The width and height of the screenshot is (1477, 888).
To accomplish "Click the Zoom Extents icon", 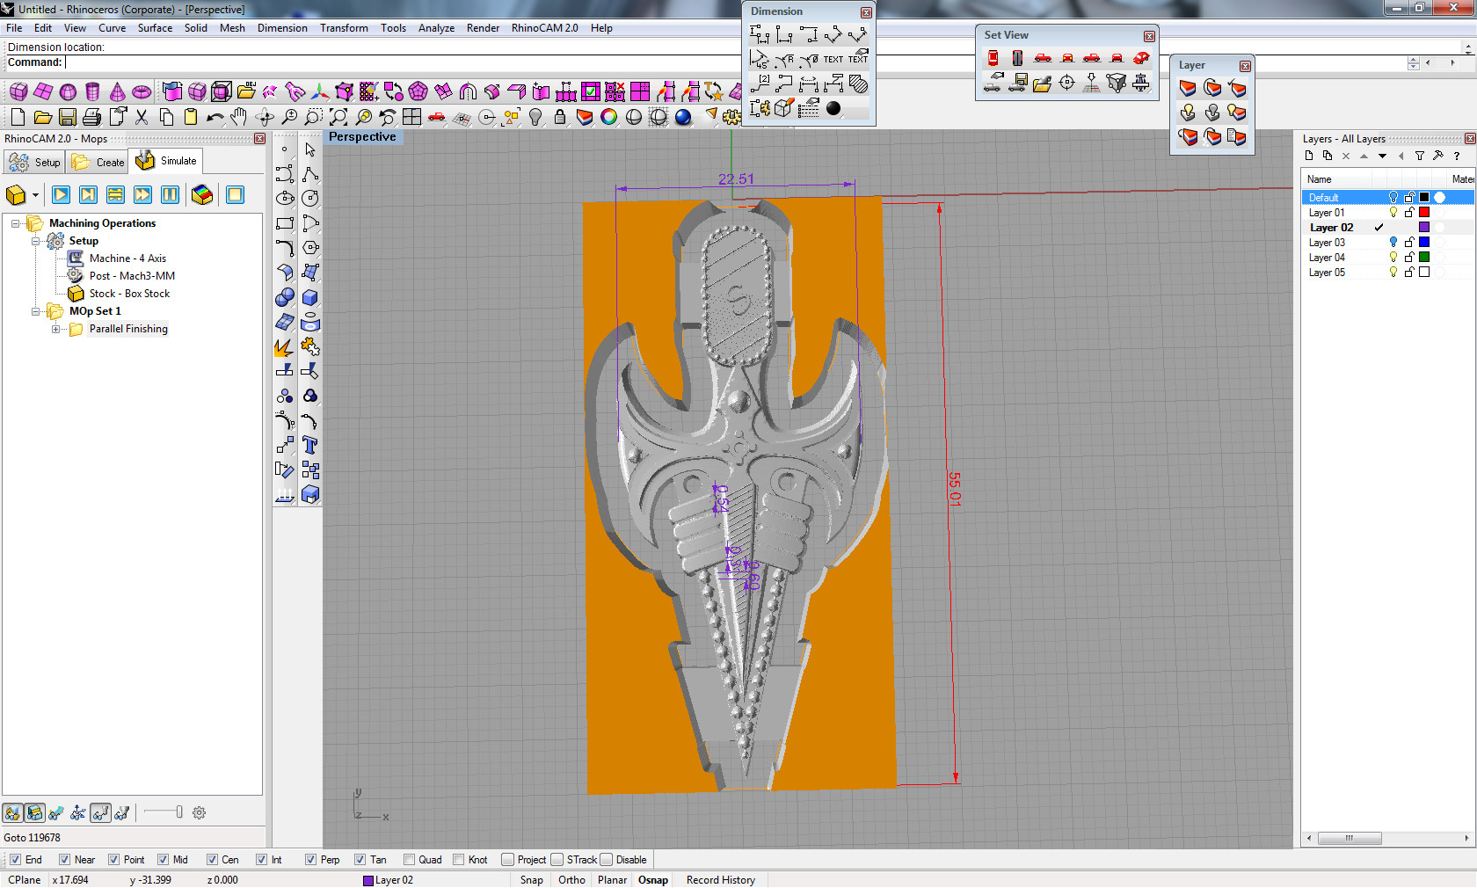I will click(338, 117).
